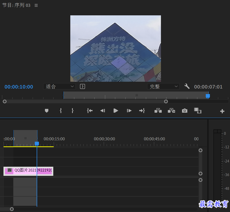Click right handle of monitor zoom scrollbar
Image resolution: width=230 pixels, height=212 pixels.
click(166, 102)
